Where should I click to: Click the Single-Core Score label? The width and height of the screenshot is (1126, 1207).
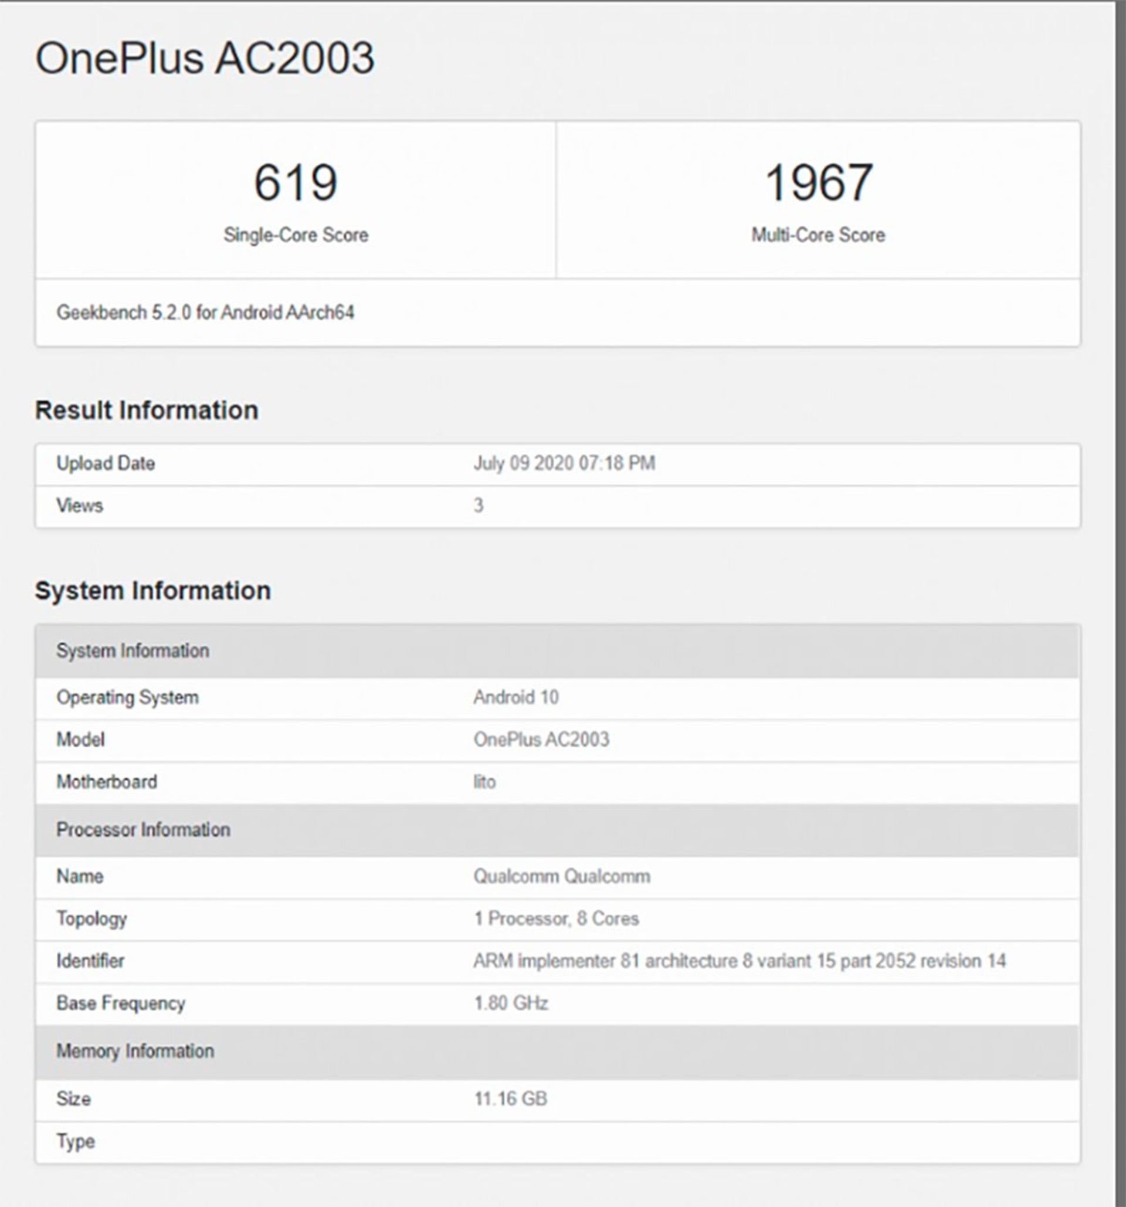(296, 235)
